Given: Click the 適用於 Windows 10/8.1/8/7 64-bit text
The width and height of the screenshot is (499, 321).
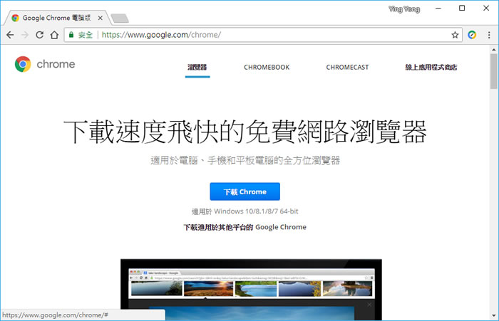Looking at the screenshot, I should coord(245,211).
